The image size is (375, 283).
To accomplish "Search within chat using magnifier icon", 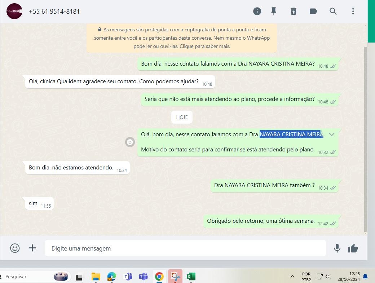I will coord(333,11).
